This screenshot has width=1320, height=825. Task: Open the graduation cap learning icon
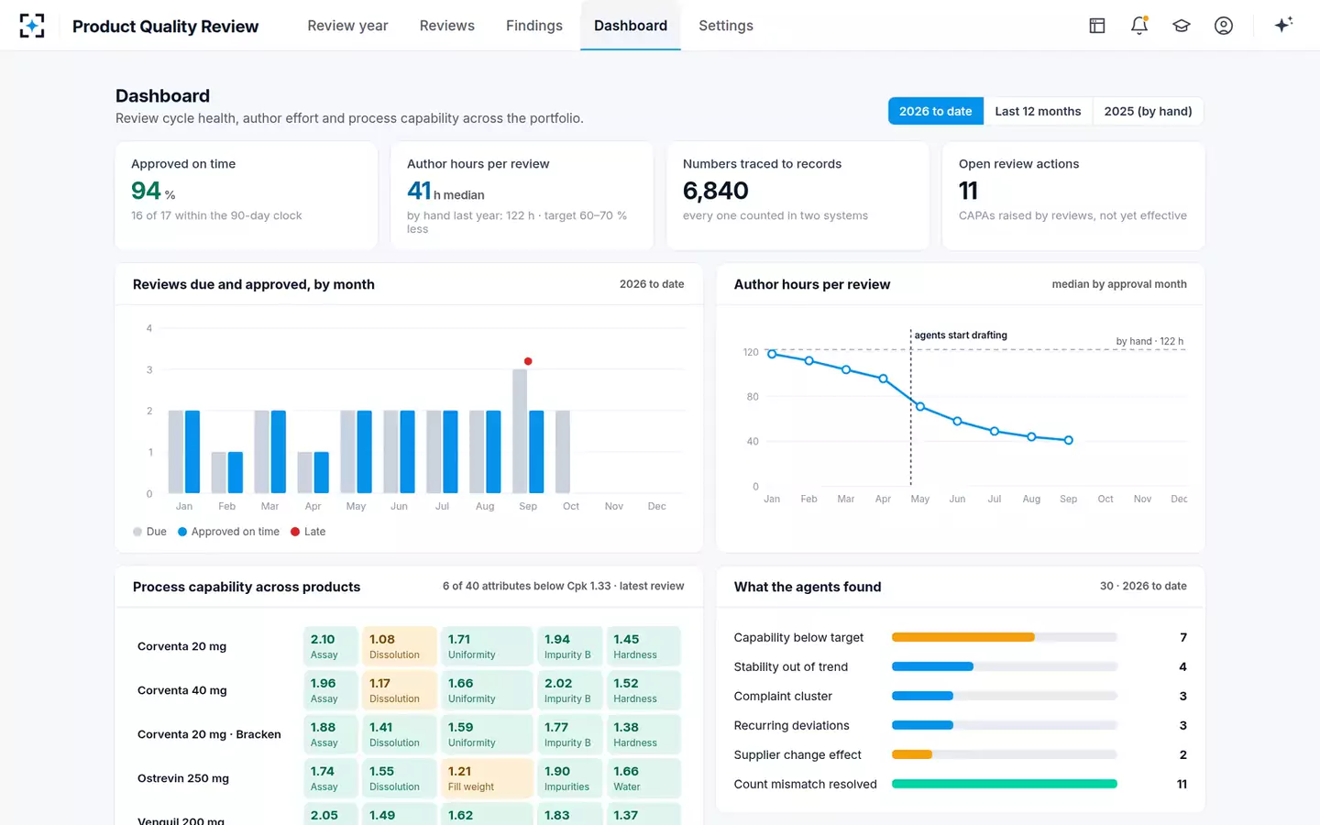(x=1182, y=26)
